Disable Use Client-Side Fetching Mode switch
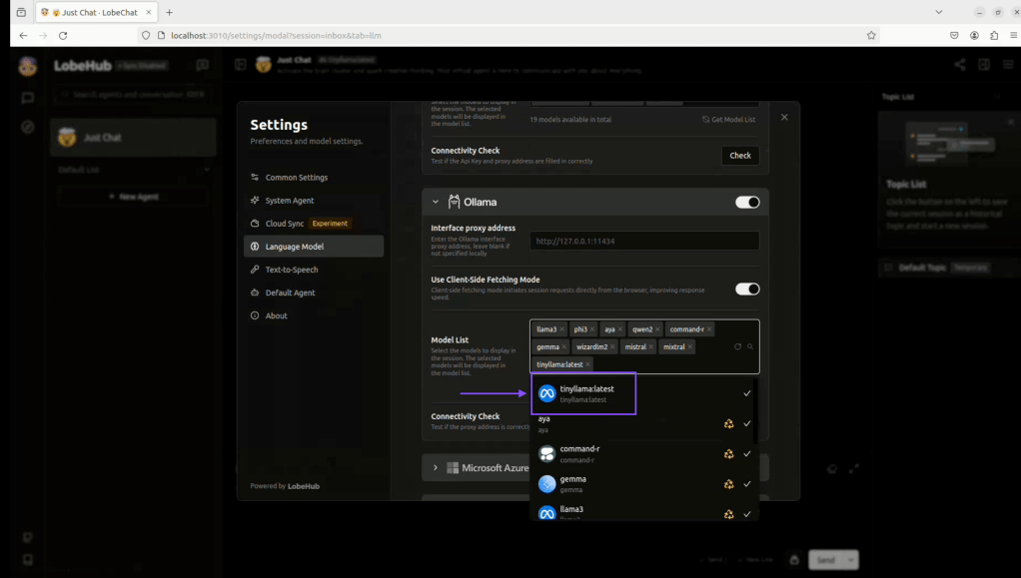Screen dimensions: 1021x578 point(747,289)
